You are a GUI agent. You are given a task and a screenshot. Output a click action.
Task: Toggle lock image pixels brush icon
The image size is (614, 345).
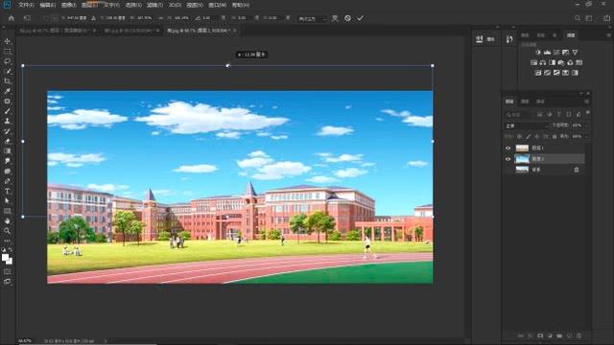pos(529,136)
